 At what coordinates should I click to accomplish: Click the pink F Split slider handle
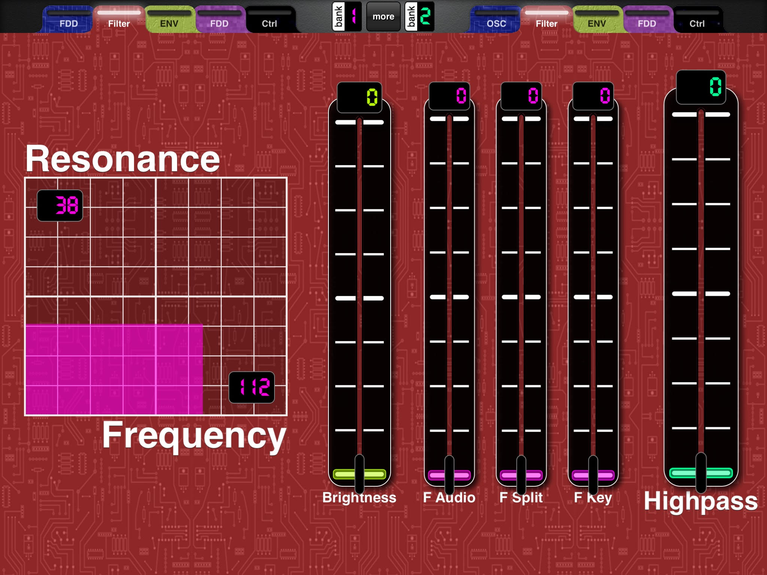[x=521, y=475]
